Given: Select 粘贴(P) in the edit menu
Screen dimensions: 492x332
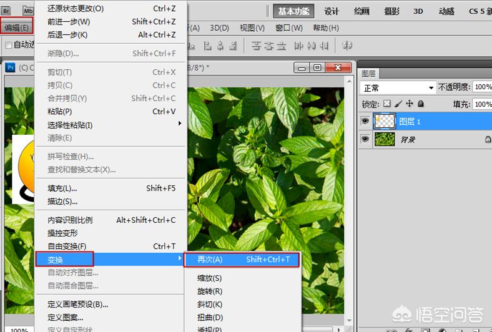Looking at the screenshot, I should tap(111, 111).
